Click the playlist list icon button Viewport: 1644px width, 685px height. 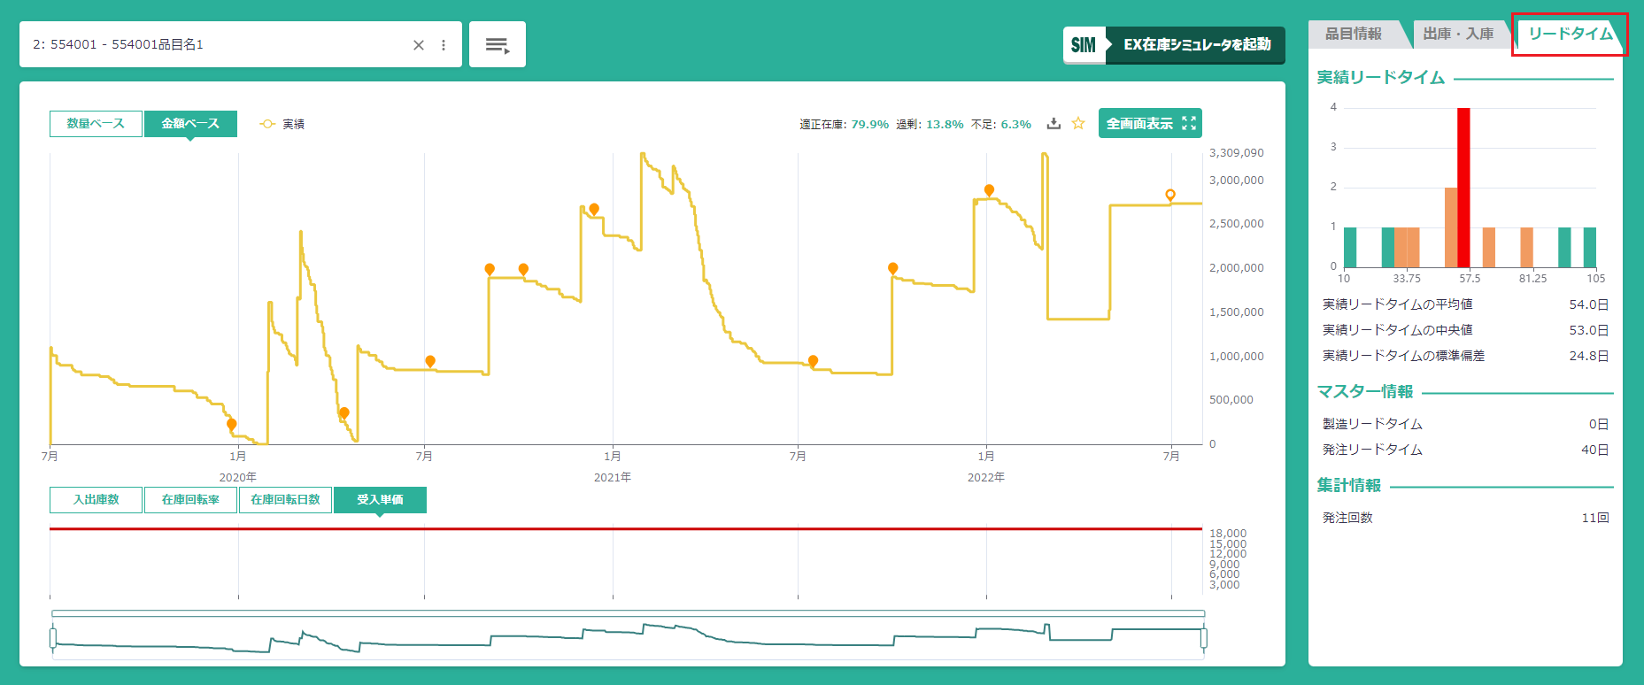(497, 45)
